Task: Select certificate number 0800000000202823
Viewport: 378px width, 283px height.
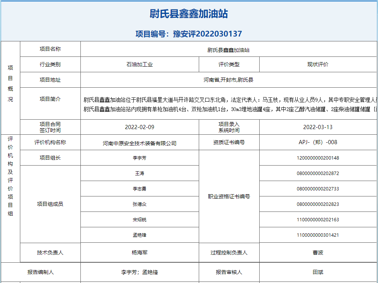Action: tap(318, 204)
